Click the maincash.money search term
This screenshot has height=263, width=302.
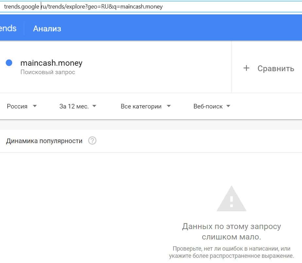click(x=51, y=63)
